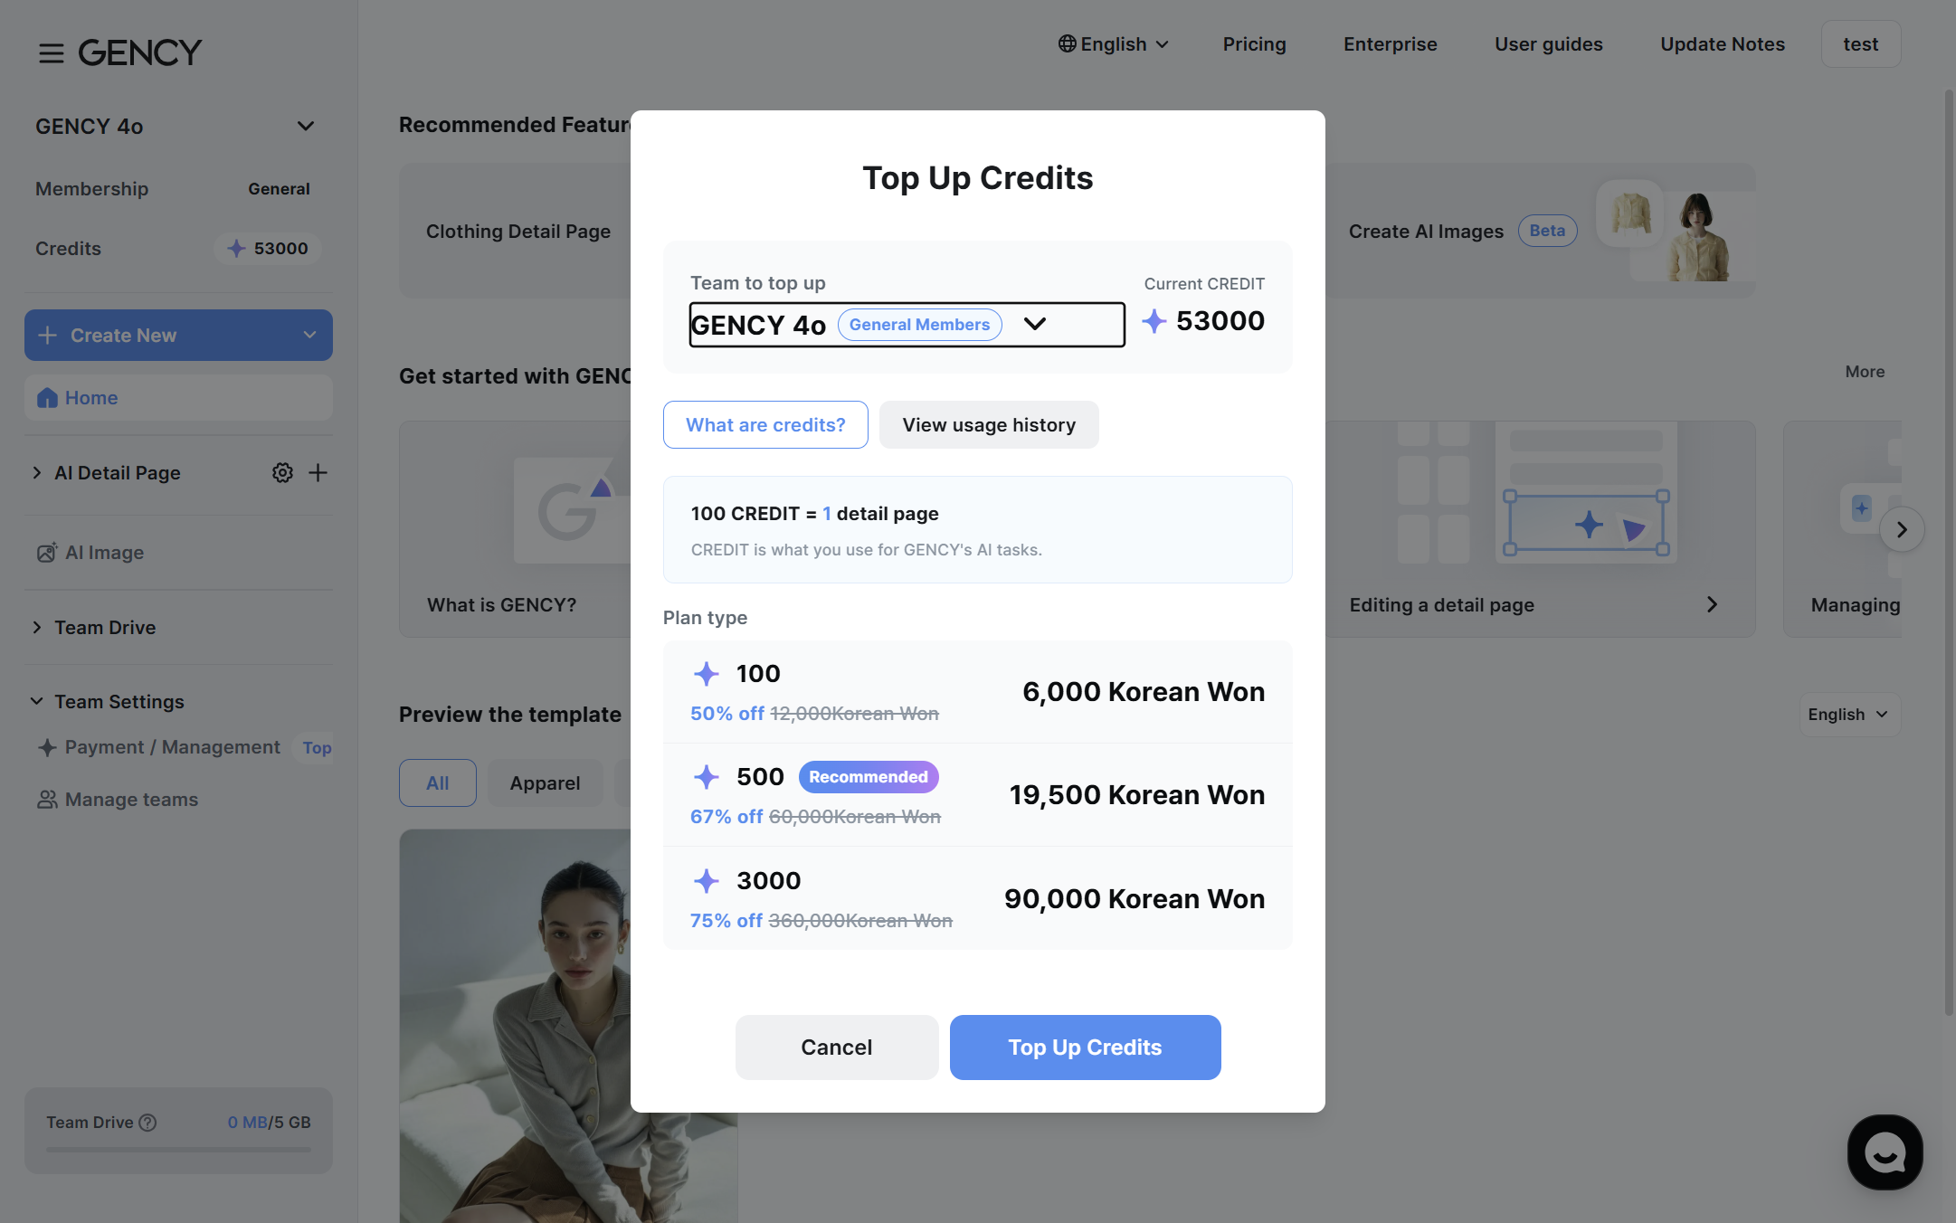Click the page vertical scrollbar

(1950, 552)
